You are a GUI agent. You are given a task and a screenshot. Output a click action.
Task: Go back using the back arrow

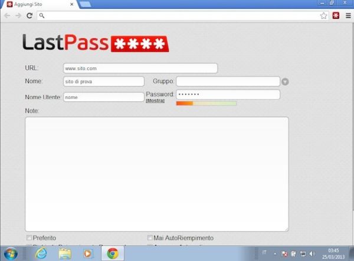[x=7, y=15]
